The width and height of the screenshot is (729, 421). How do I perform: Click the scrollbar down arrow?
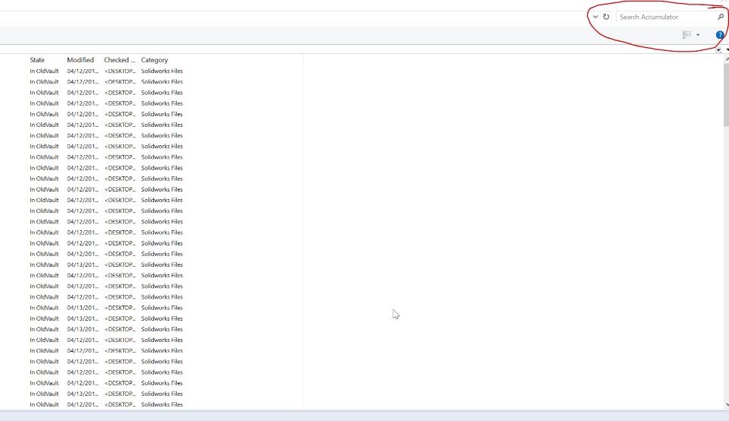[x=727, y=405]
